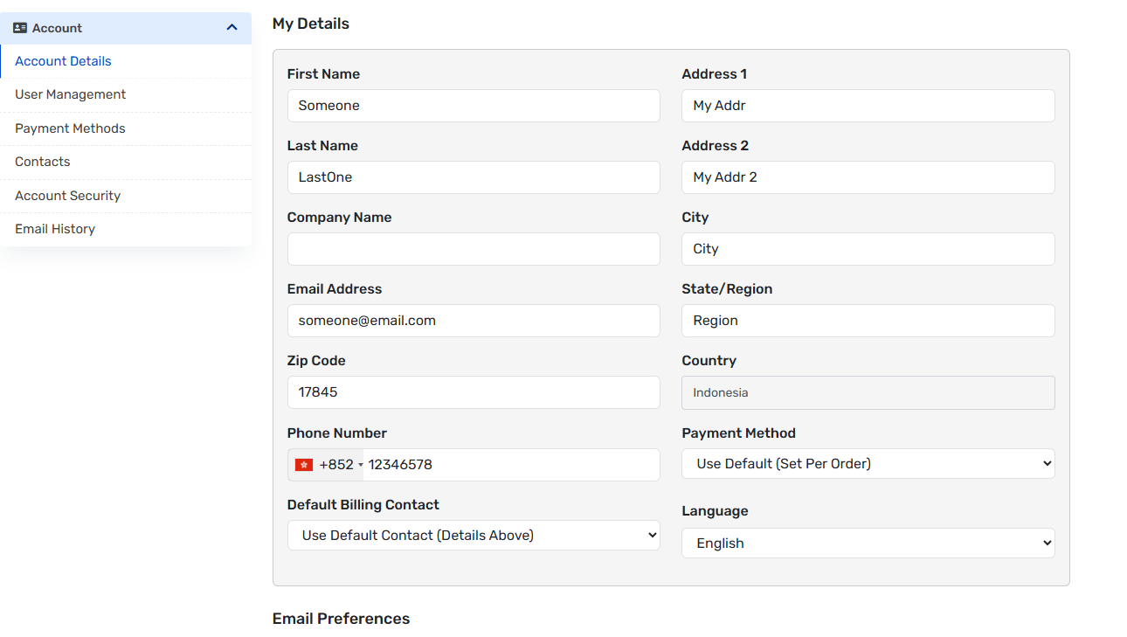The width and height of the screenshot is (1127, 637).
Task: Open Account Security in sidebar
Action: (126, 196)
